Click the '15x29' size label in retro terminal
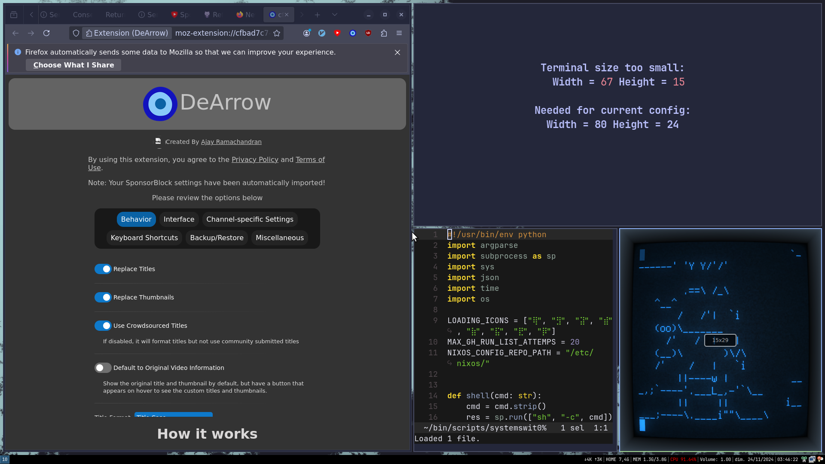Image resolution: width=825 pixels, height=464 pixels. point(720,340)
